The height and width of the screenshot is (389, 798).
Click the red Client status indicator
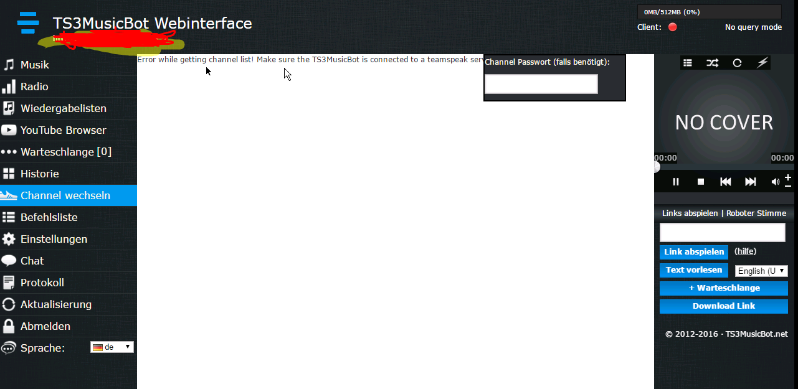pos(672,27)
